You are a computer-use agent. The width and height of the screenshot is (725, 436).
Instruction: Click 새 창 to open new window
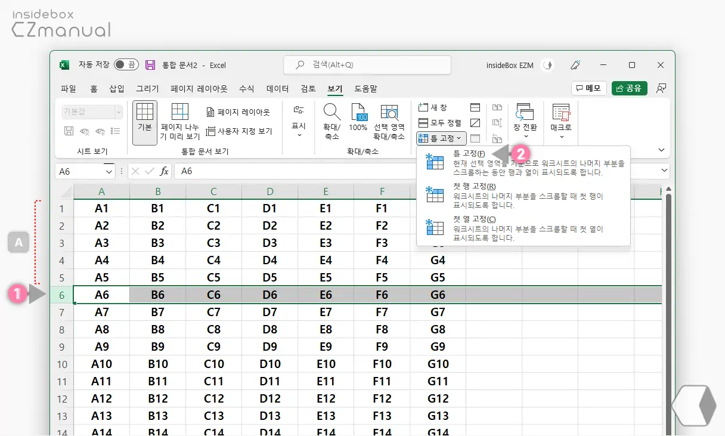point(433,107)
